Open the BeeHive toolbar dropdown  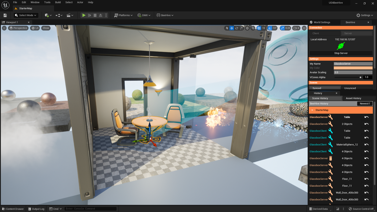[x=165, y=15]
